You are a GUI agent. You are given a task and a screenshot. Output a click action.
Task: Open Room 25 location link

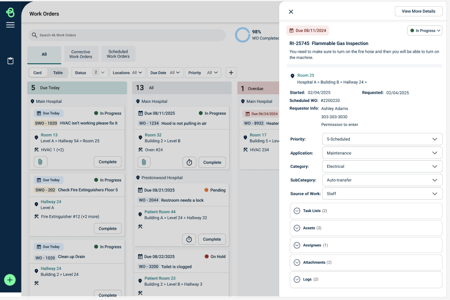click(x=306, y=75)
